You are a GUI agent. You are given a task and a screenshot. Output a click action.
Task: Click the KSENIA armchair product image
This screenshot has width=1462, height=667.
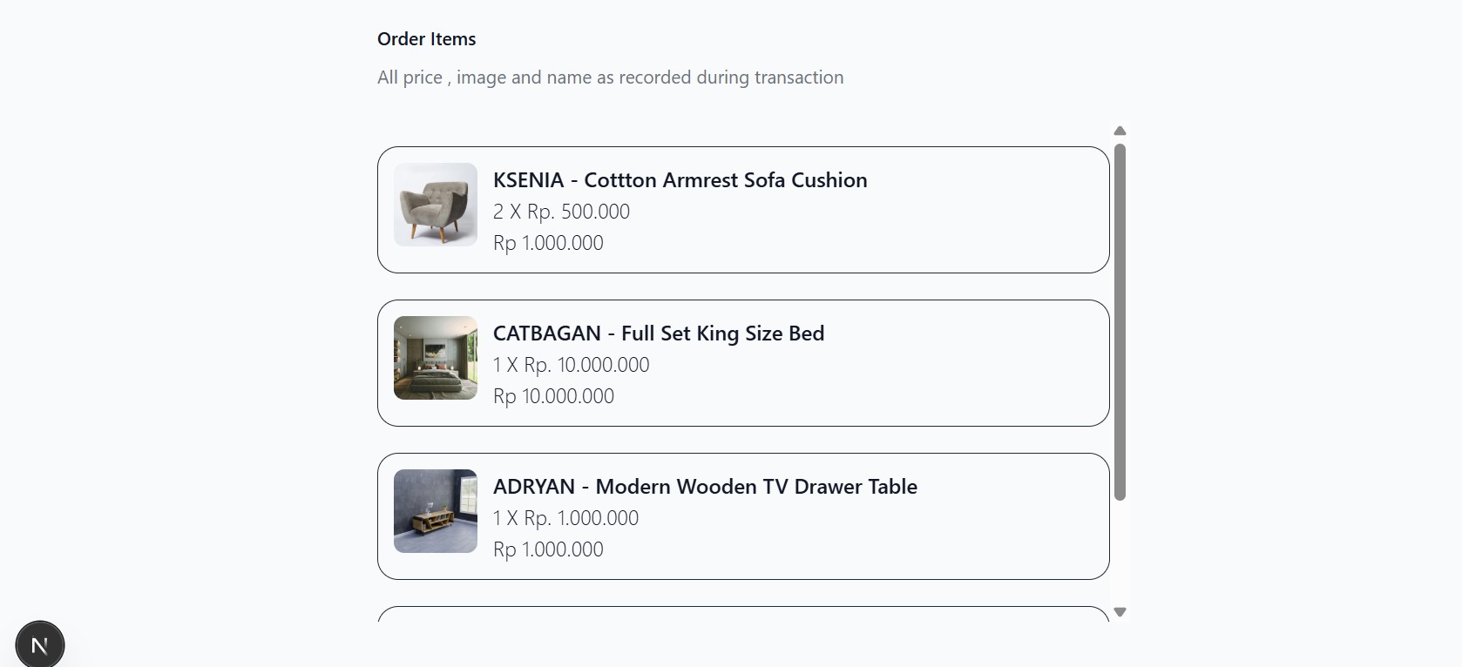pyautogui.click(x=436, y=205)
